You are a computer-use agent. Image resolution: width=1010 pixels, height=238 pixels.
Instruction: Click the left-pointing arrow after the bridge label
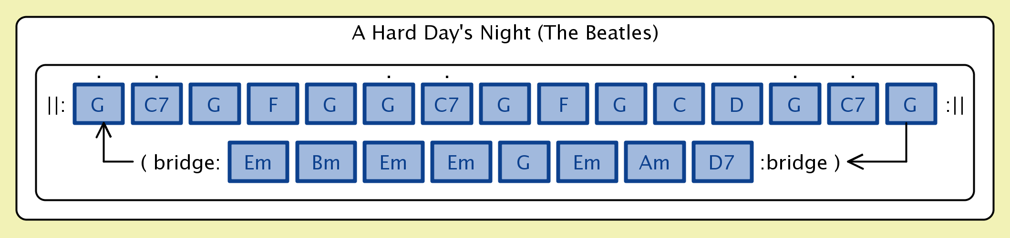tap(856, 162)
